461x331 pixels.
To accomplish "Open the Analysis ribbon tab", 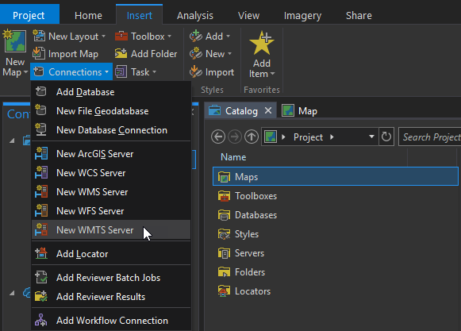I will [x=195, y=15].
